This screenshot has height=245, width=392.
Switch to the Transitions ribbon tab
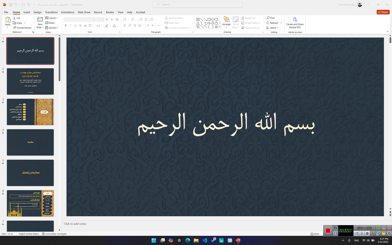click(x=51, y=12)
